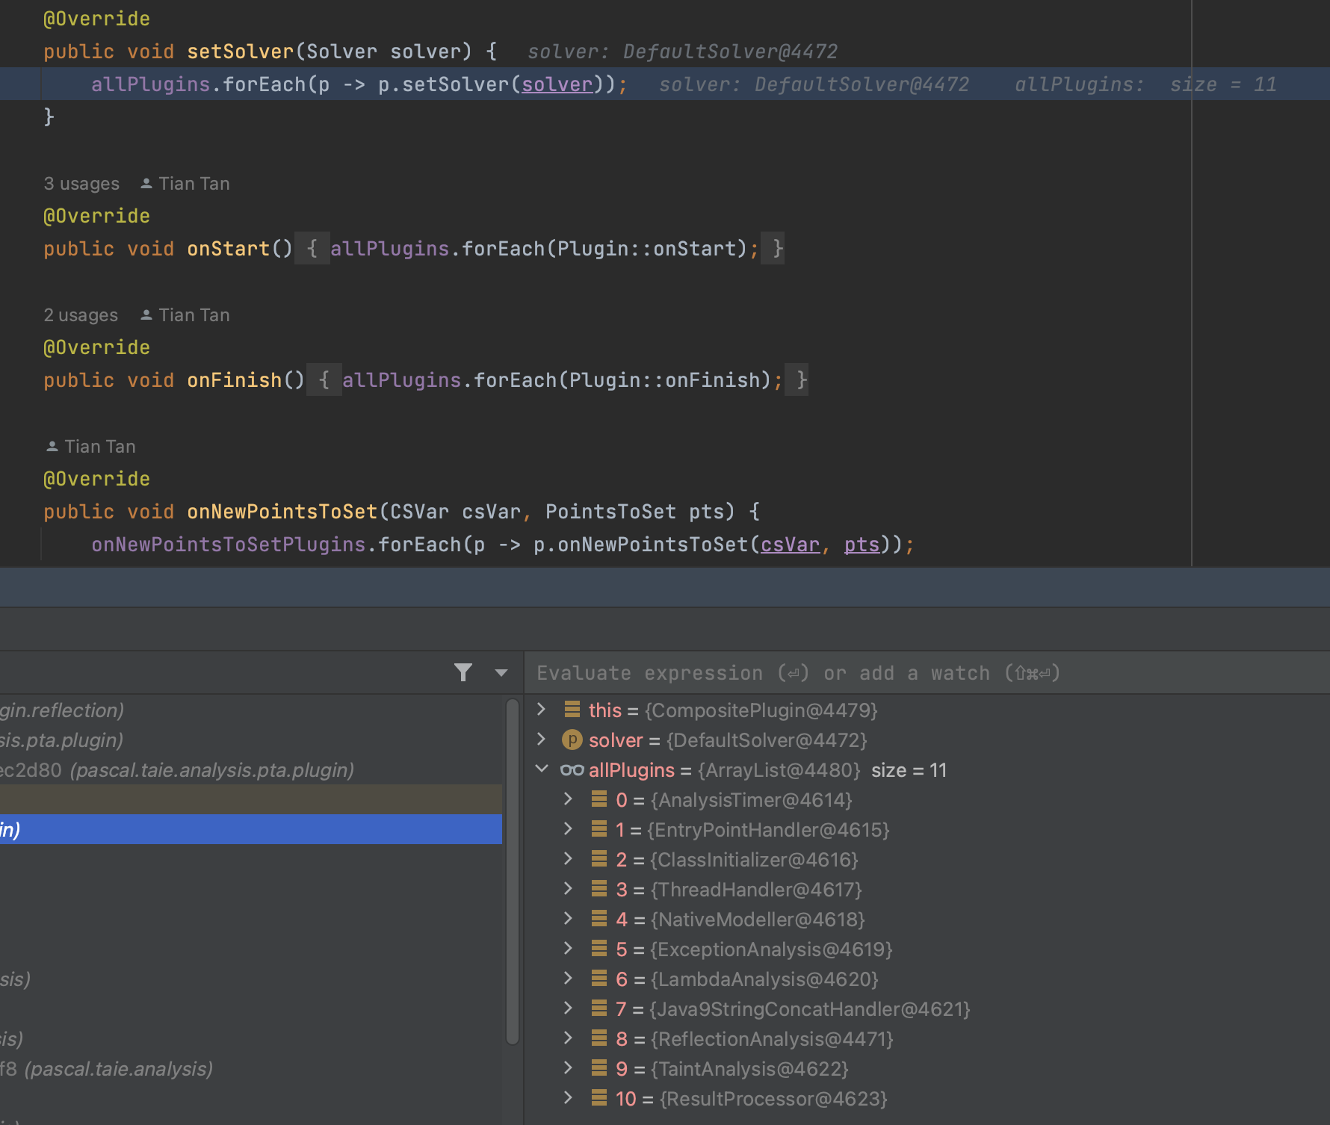Screen dimensions: 1330x1125
Task: Expand element 4 NativeModeller@4618
Action: click(x=569, y=919)
